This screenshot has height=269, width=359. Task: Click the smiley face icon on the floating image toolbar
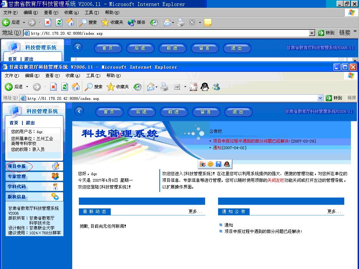coord(210,164)
